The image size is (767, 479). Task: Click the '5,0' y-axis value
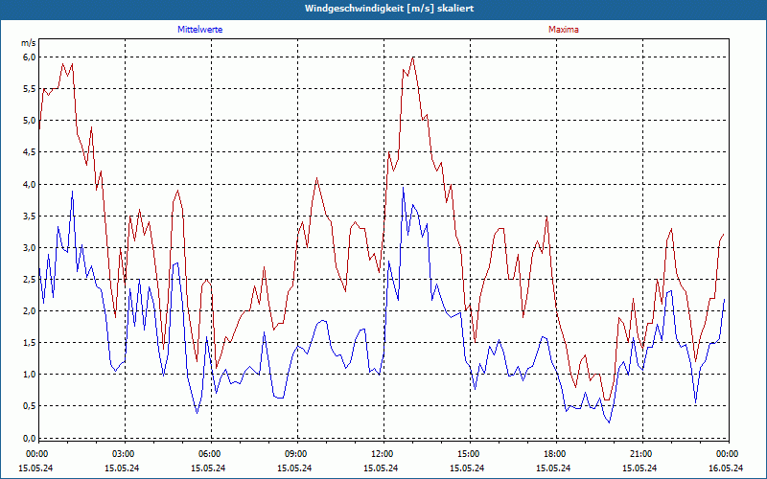click(x=29, y=121)
